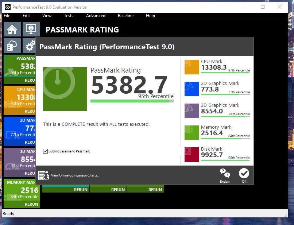
Task: Open the File menu
Action: coord(7,16)
